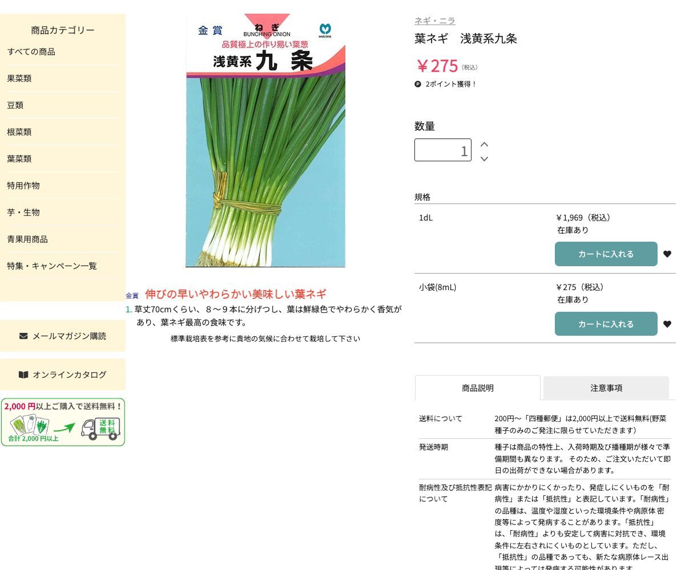Switch to the 注意事項 tab
The image size is (685, 570).
(606, 388)
